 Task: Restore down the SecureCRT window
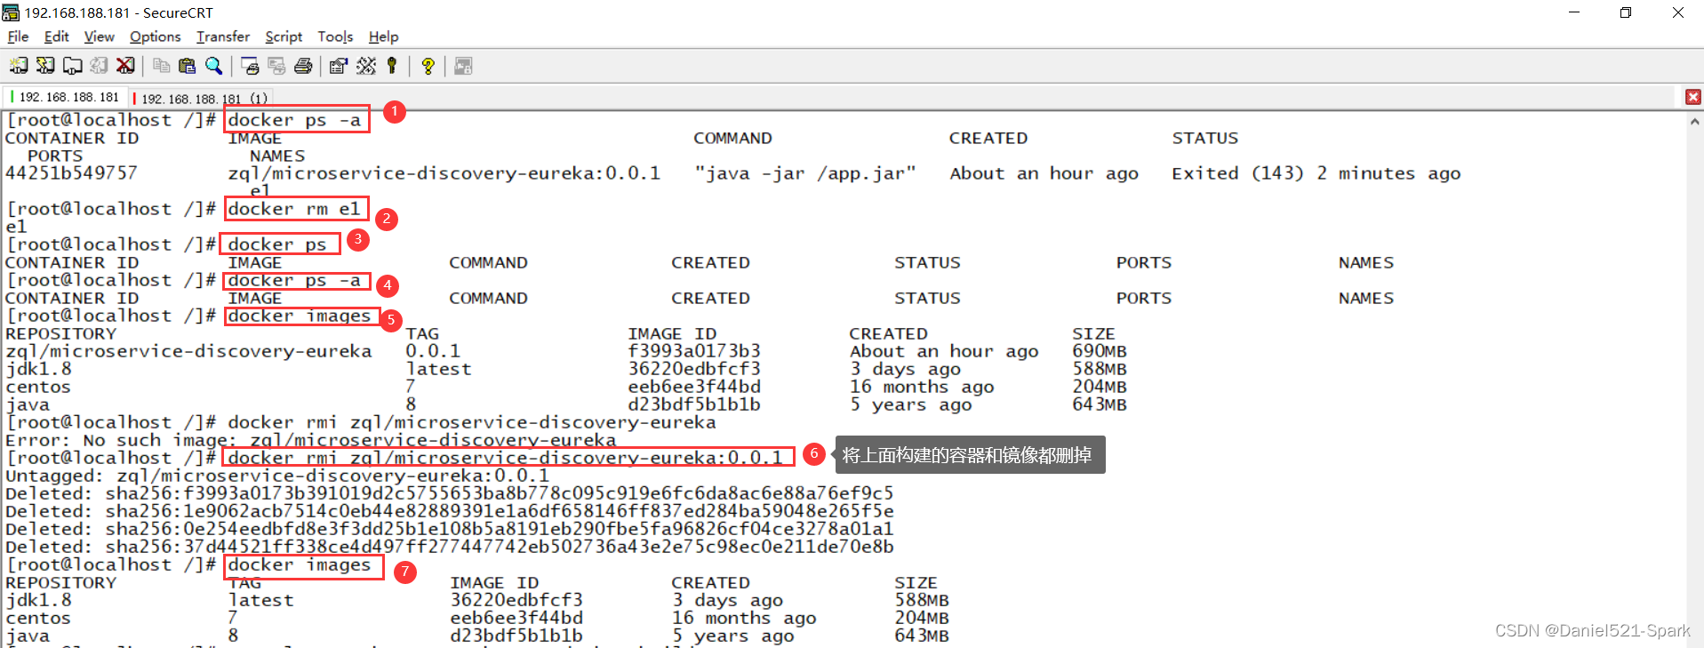pyautogui.click(x=1626, y=12)
